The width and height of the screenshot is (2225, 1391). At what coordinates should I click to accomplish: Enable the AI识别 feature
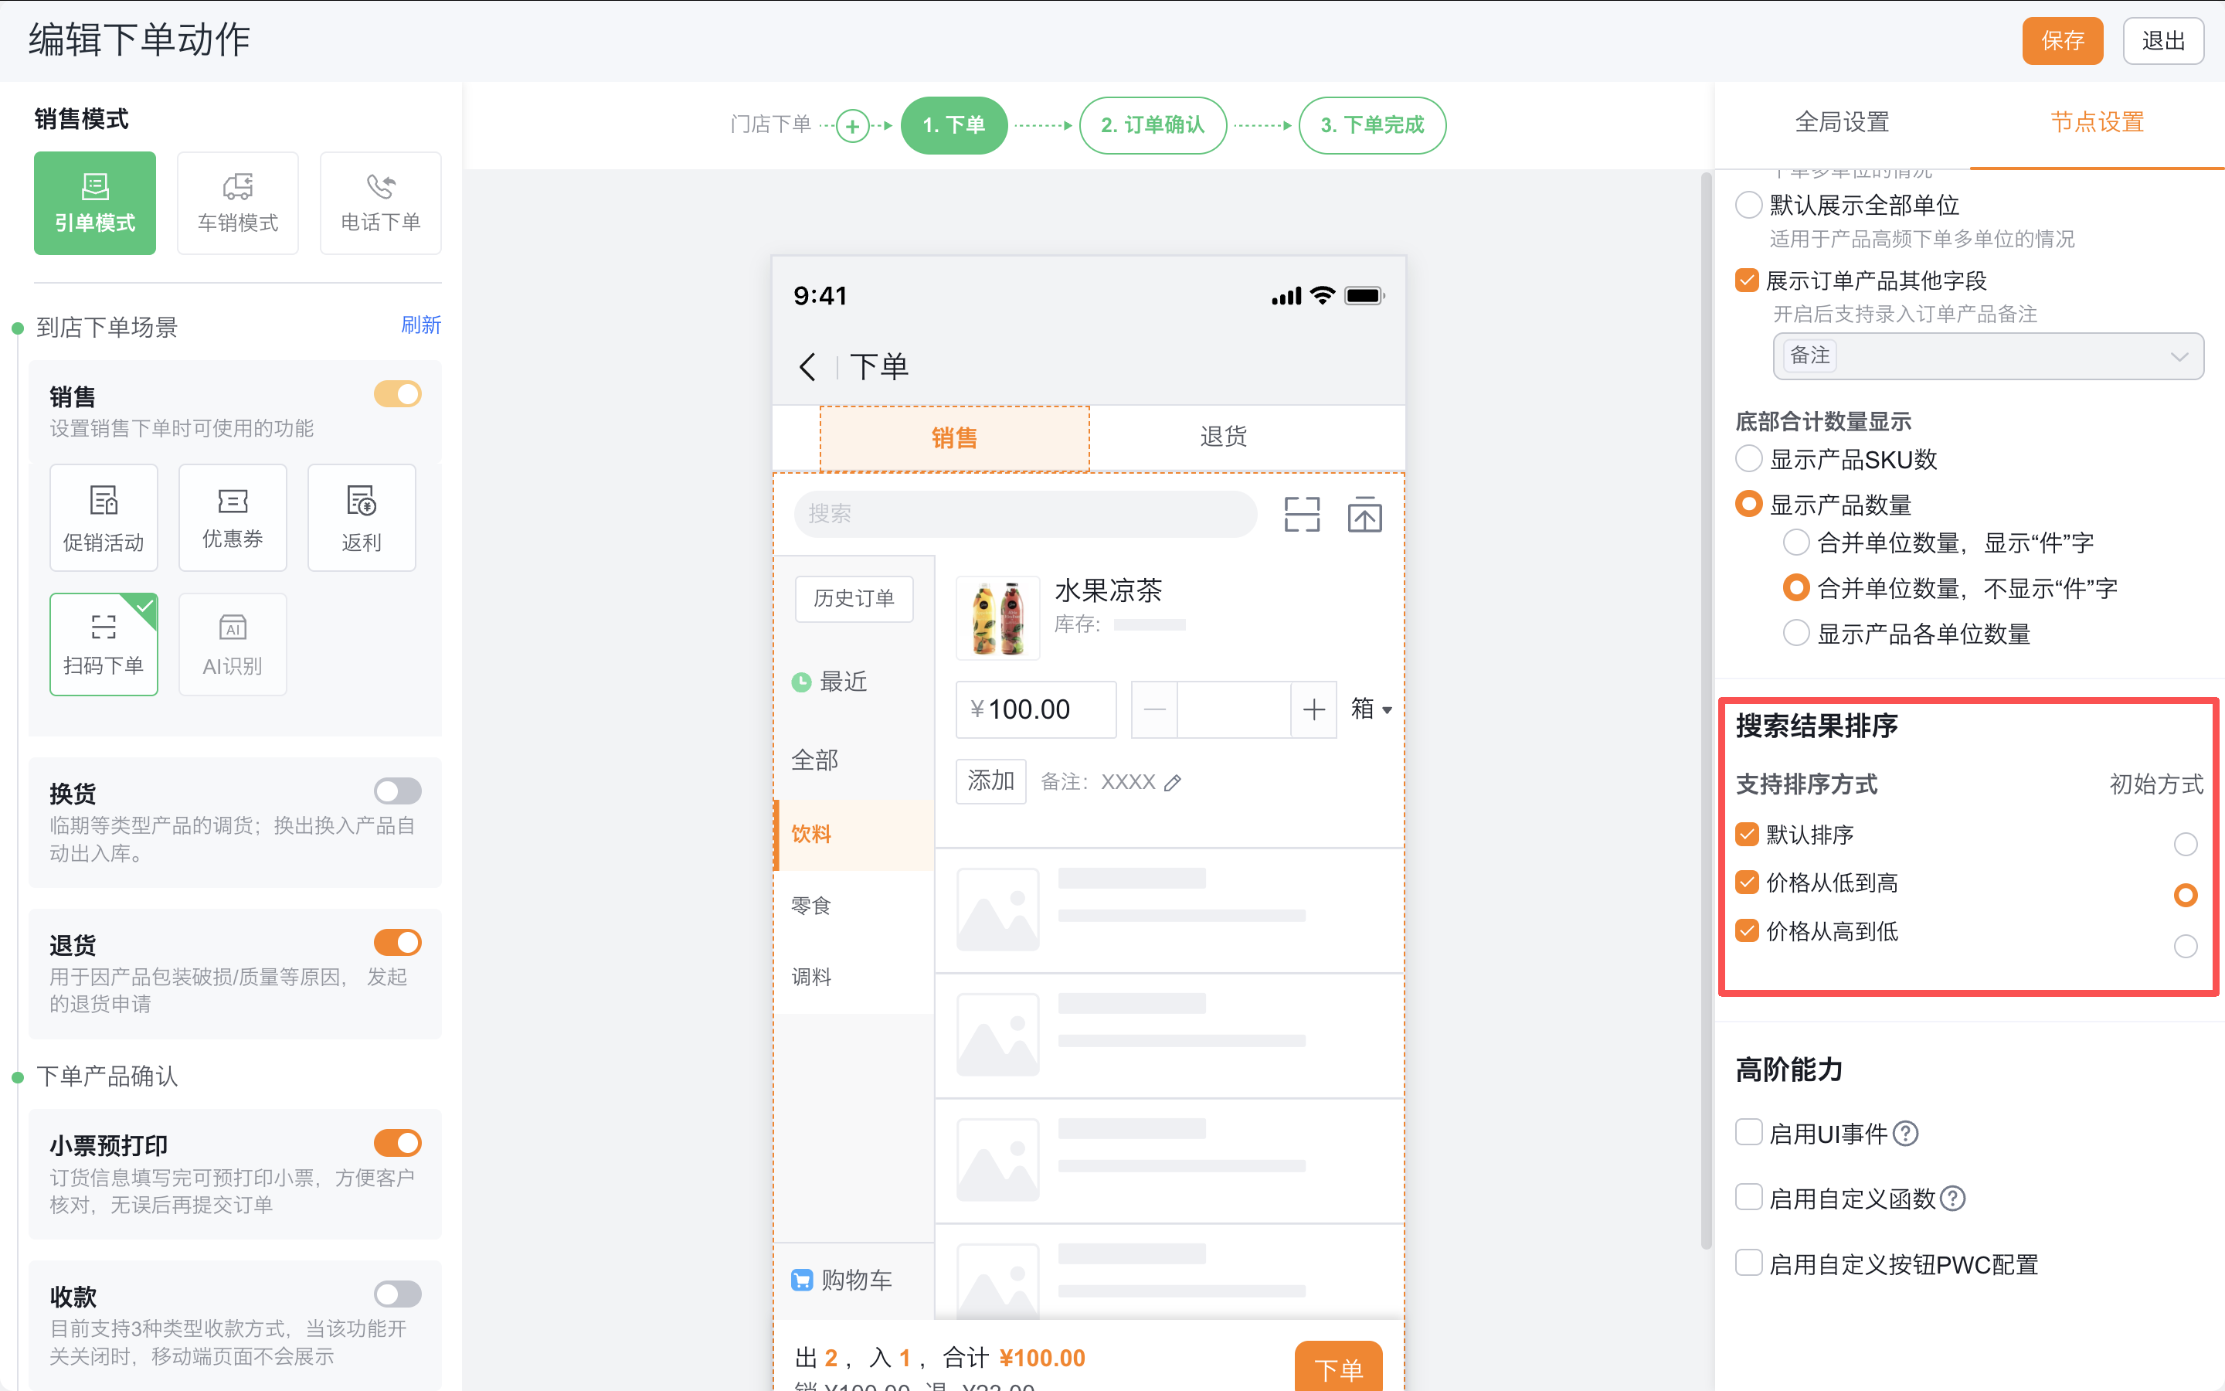click(232, 644)
